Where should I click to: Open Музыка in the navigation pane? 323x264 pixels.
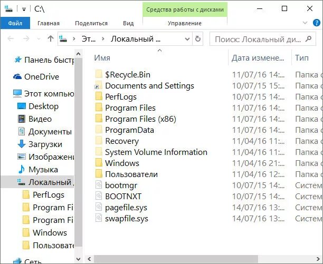click(x=38, y=170)
